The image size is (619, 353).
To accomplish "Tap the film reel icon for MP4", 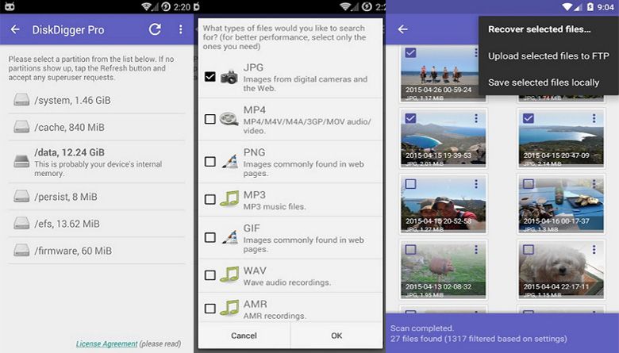I will tap(229, 119).
